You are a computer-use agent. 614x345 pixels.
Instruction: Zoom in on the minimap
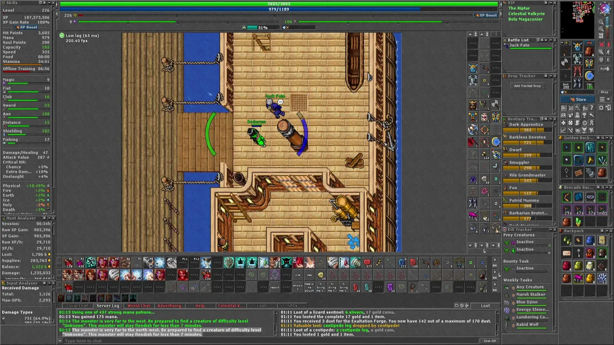click(601, 29)
